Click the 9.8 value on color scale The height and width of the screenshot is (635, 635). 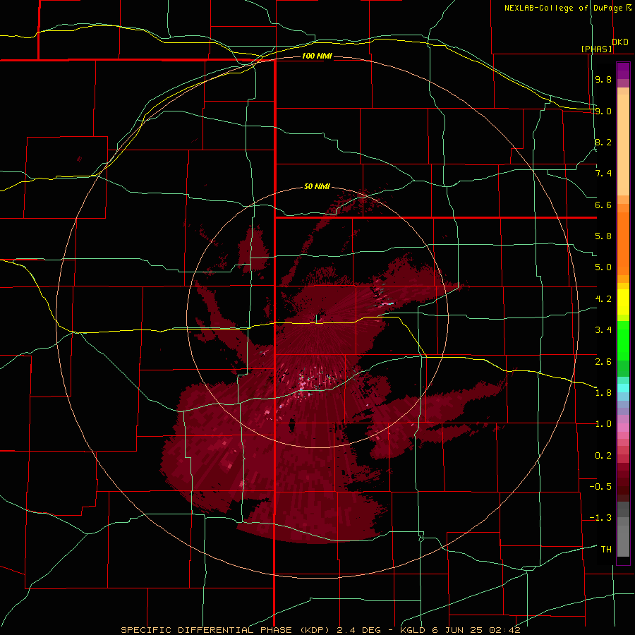pos(603,79)
